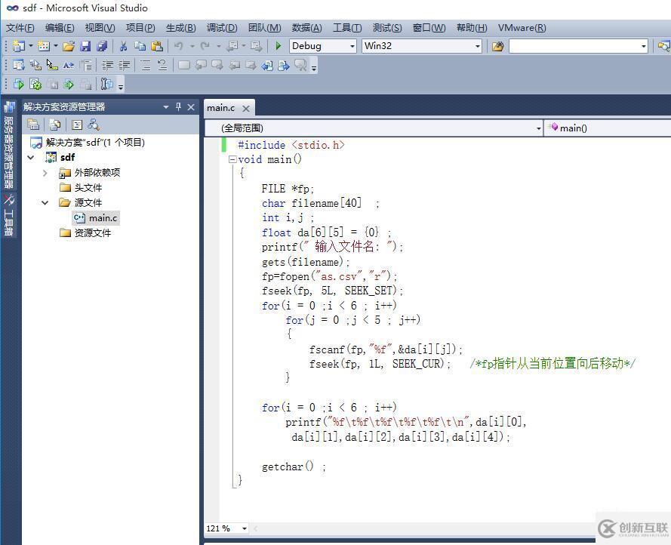Expand the 外部依赖项 tree node
This screenshot has width=671, height=545.
tap(45, 173)
